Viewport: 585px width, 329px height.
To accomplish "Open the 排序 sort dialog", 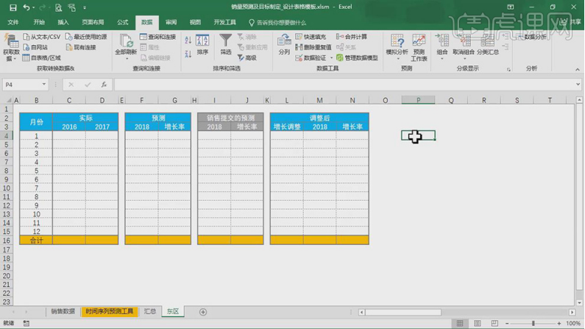I will (x=202, y=44).
